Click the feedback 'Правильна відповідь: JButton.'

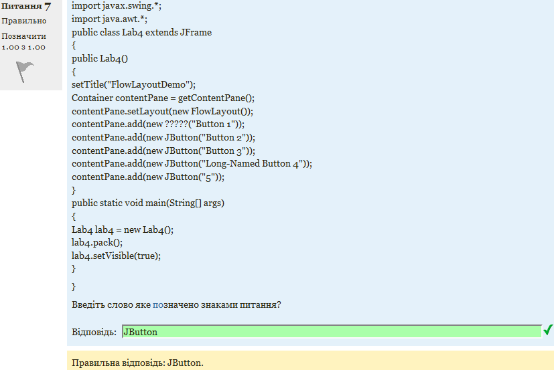pyautogui.click(x=137, y=363)
